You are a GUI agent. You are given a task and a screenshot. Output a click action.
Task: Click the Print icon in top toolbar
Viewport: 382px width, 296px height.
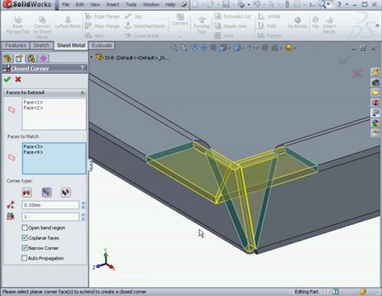tap(241, 4)
